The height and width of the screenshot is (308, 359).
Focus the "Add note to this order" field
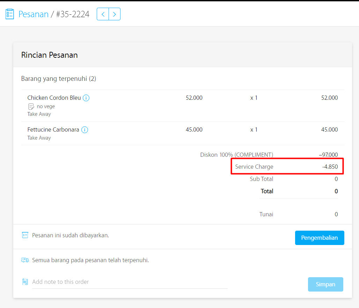129,282
